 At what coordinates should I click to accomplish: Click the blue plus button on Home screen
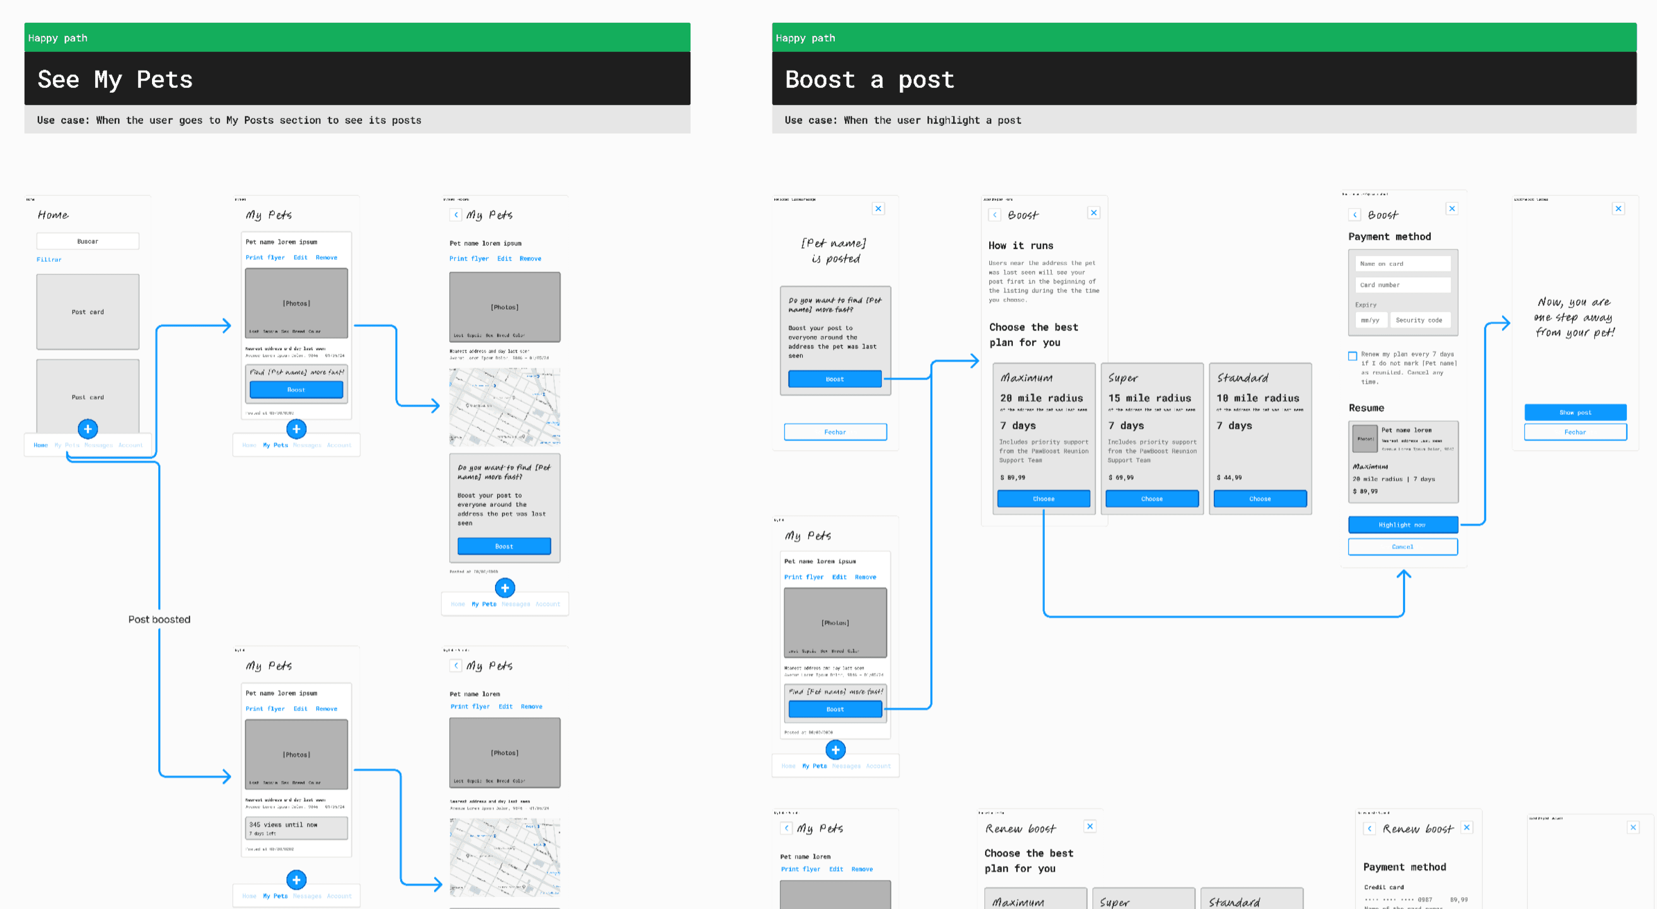pos(88,429)
